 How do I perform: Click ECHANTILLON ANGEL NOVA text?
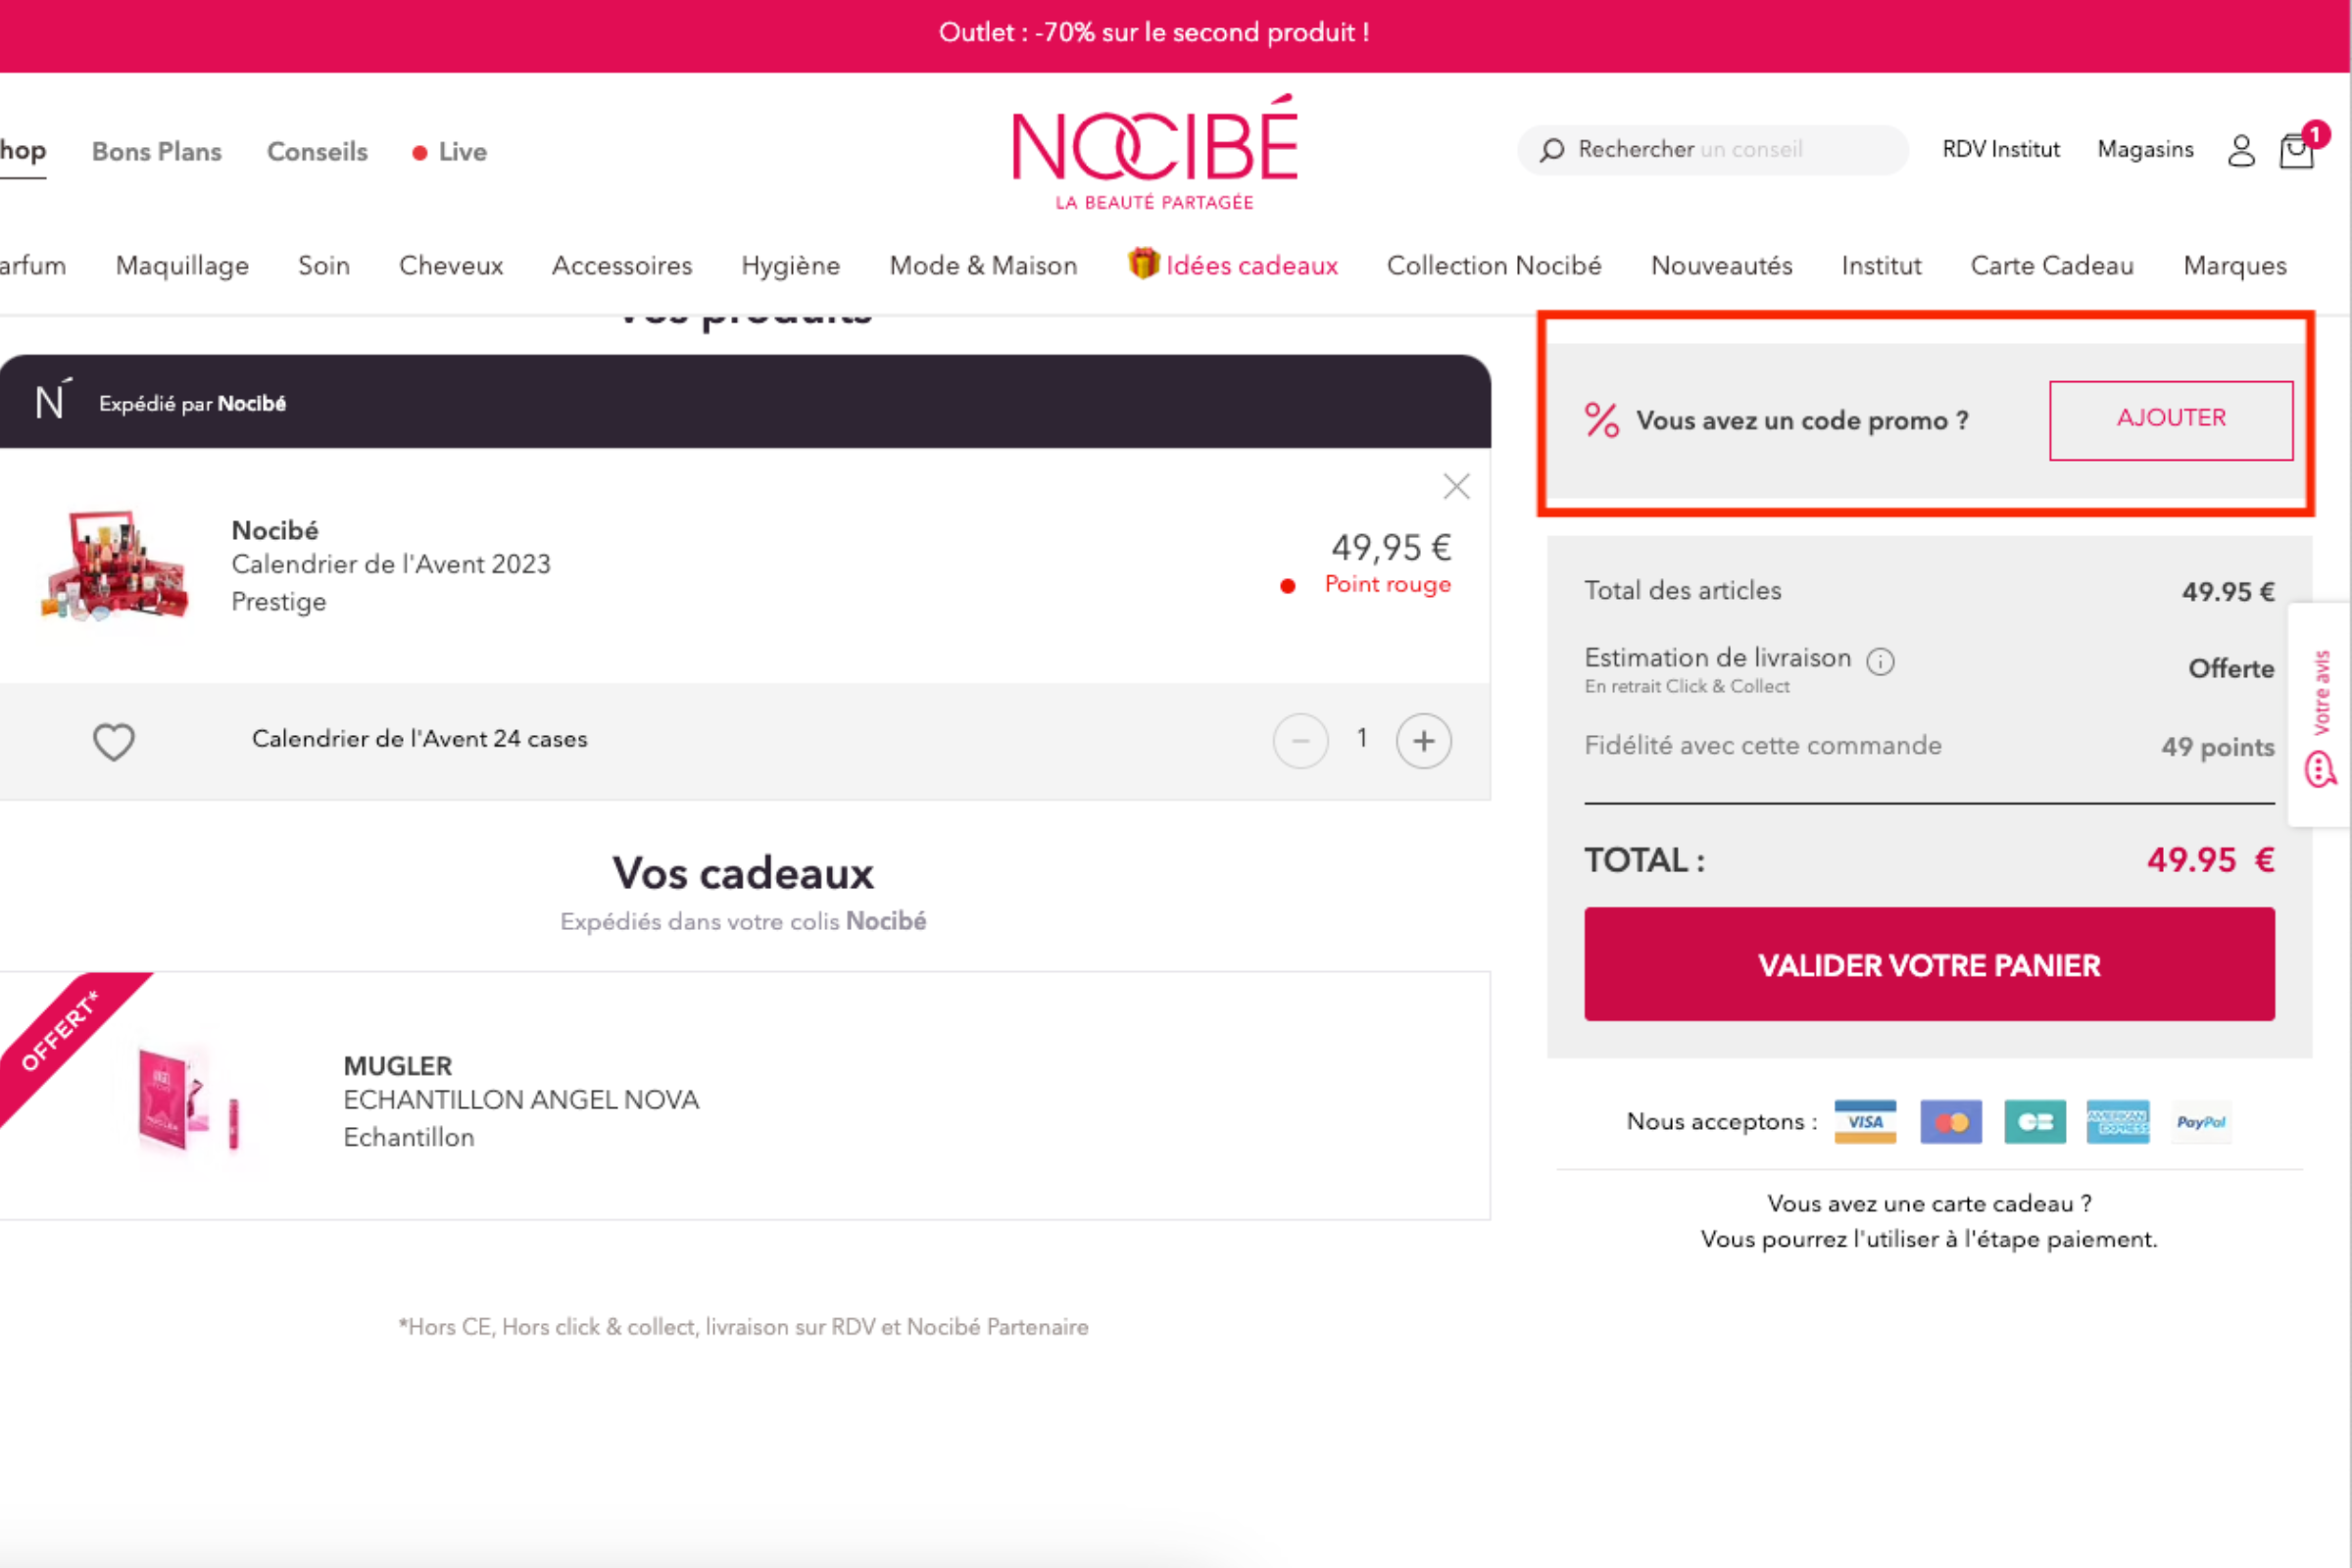click(521, 1100)
